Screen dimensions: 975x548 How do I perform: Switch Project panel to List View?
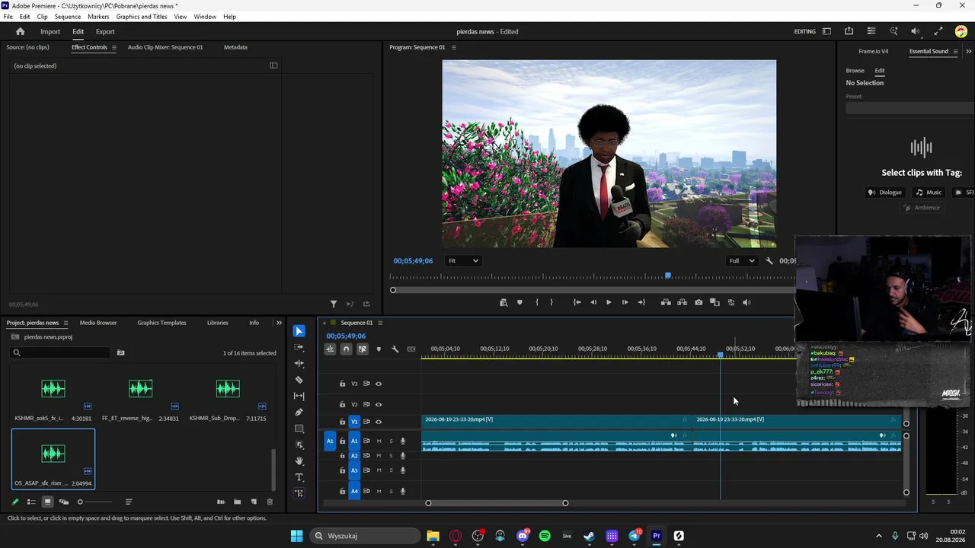coord(31,502)
